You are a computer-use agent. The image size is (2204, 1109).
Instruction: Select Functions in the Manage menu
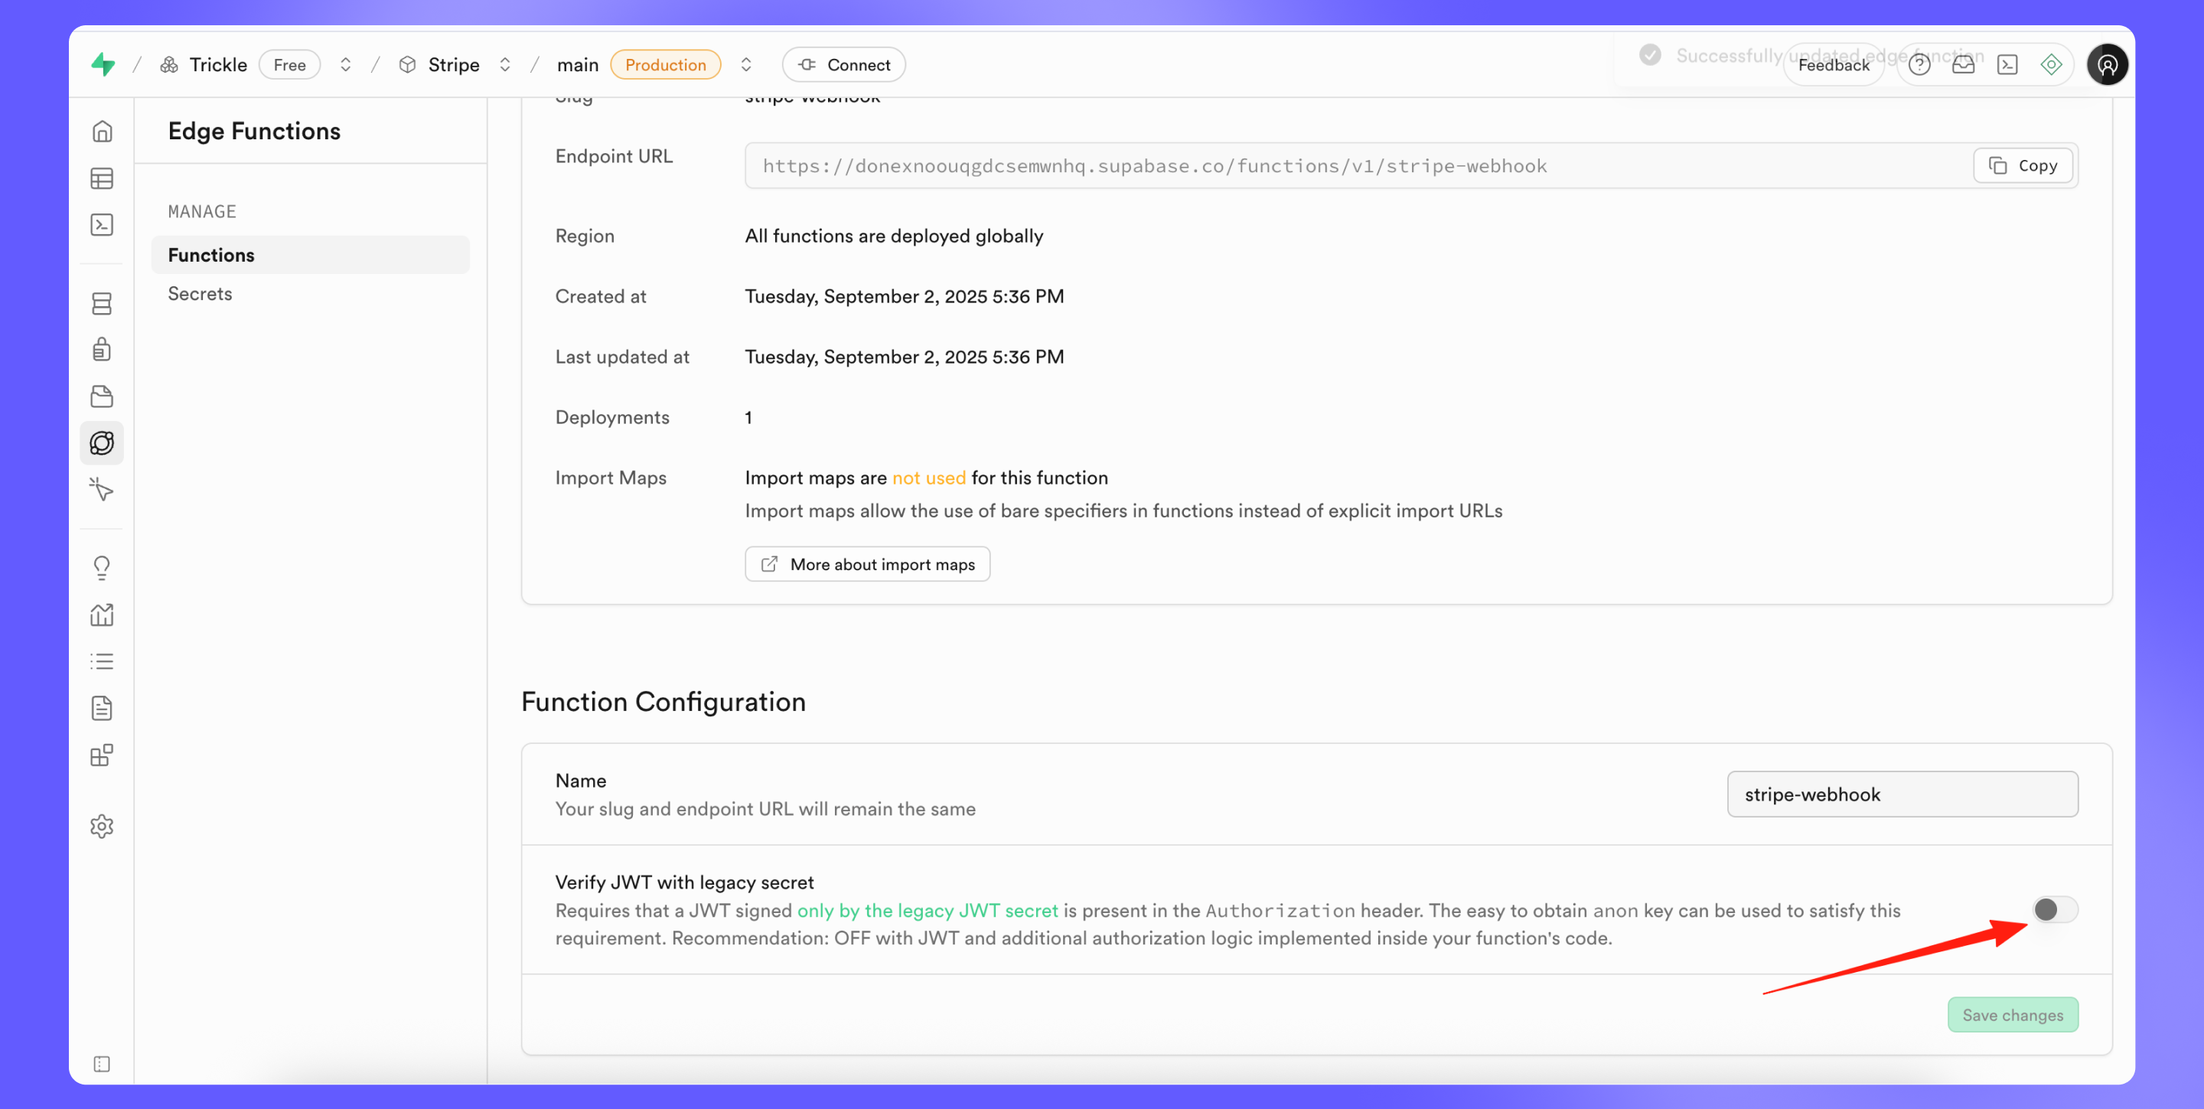211,255
